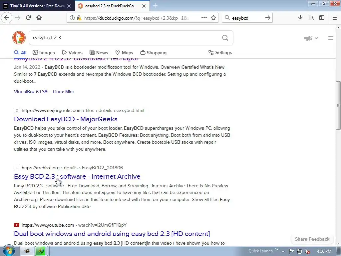Open the Firefox hamburger menu
The width and height of the screenshot is (341, 256).
tap(335, 18)
